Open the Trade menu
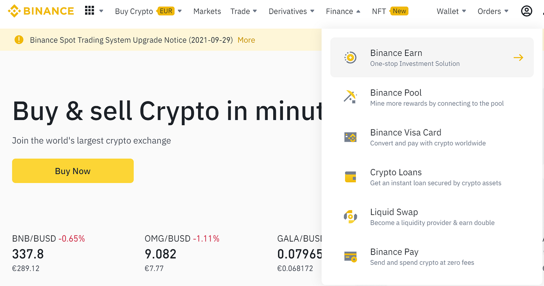The width and height of the screenshot is (544, 286). [x=240, y=11]
